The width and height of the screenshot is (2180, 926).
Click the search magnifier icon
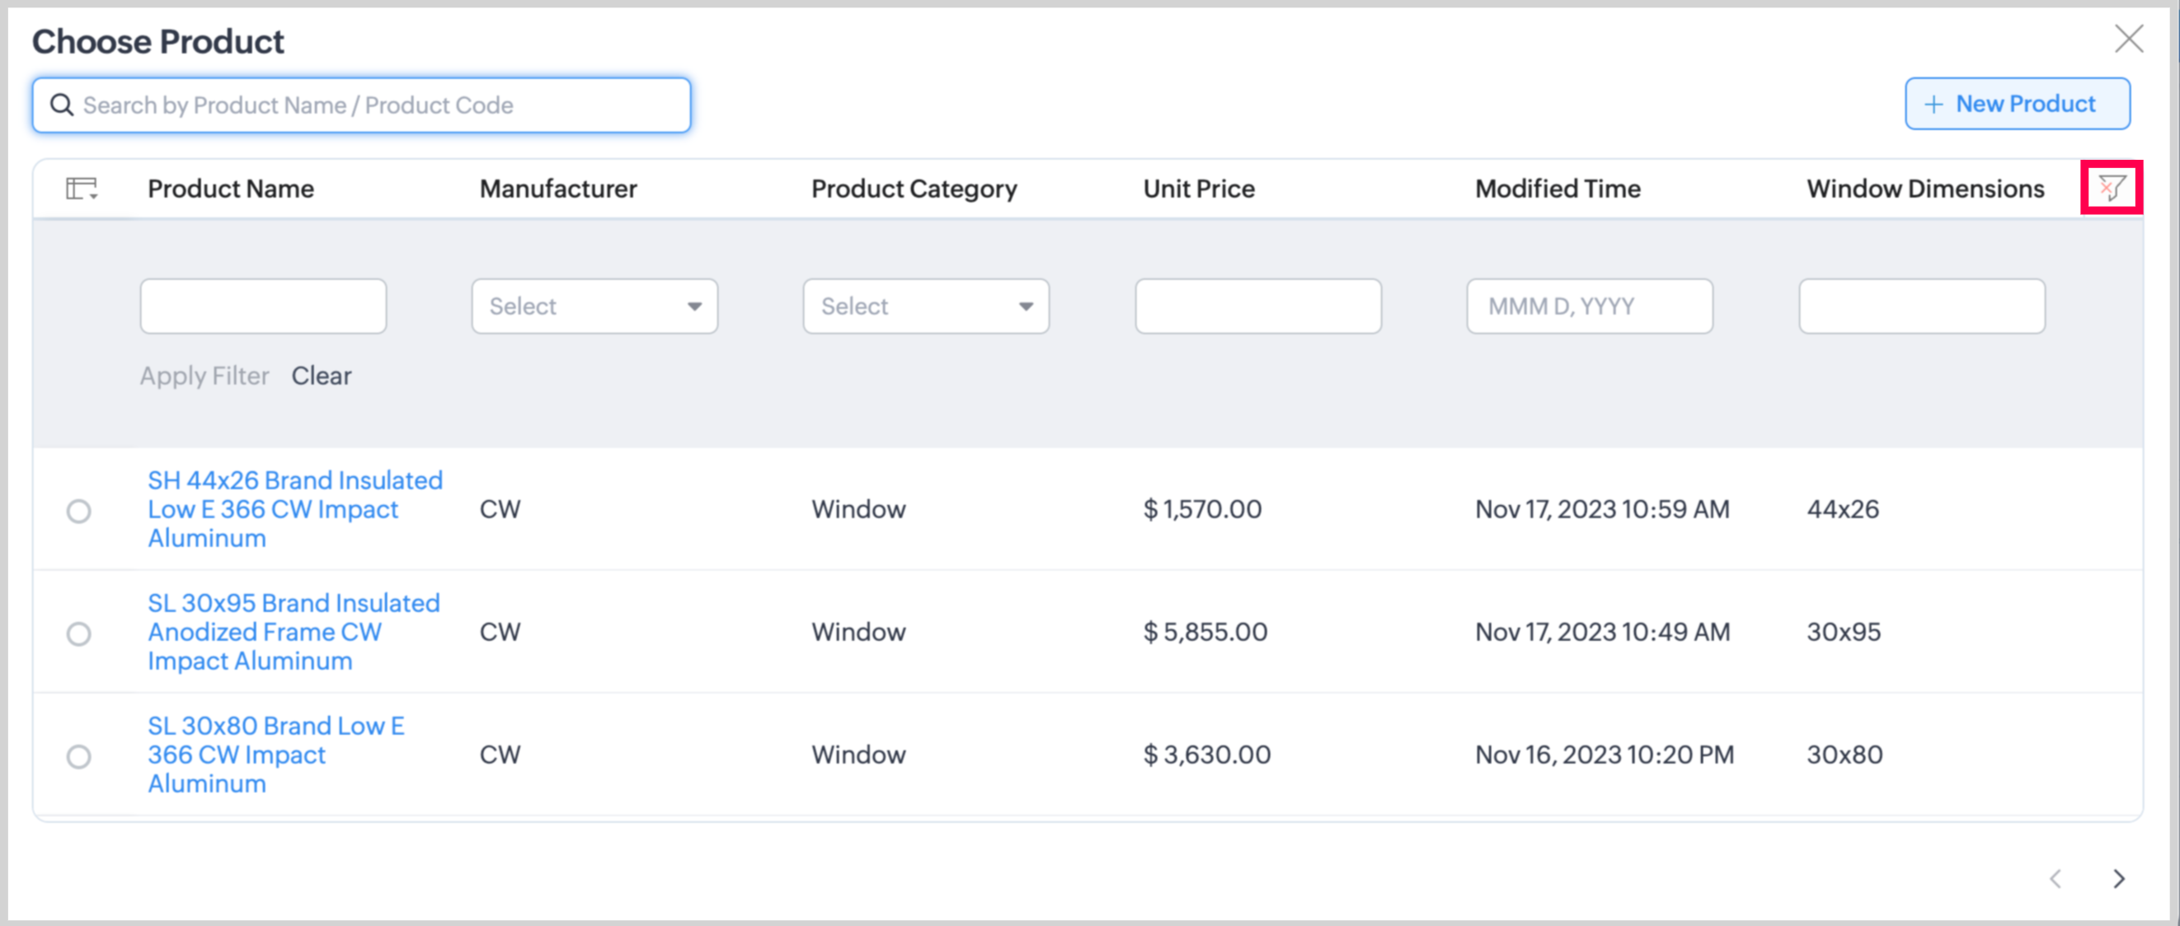pos(62,105)
